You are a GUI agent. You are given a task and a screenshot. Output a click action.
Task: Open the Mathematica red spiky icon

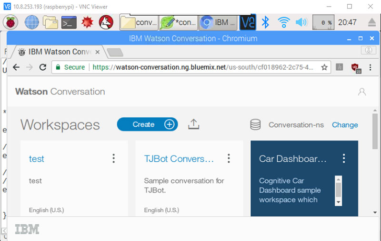[x=88, y=22]
